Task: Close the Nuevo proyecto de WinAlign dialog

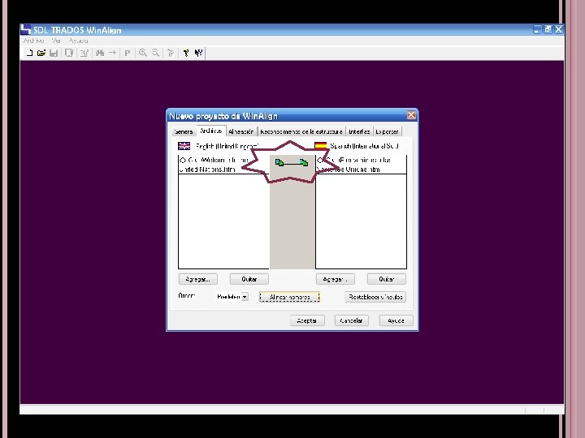Action: click(411, 115)
